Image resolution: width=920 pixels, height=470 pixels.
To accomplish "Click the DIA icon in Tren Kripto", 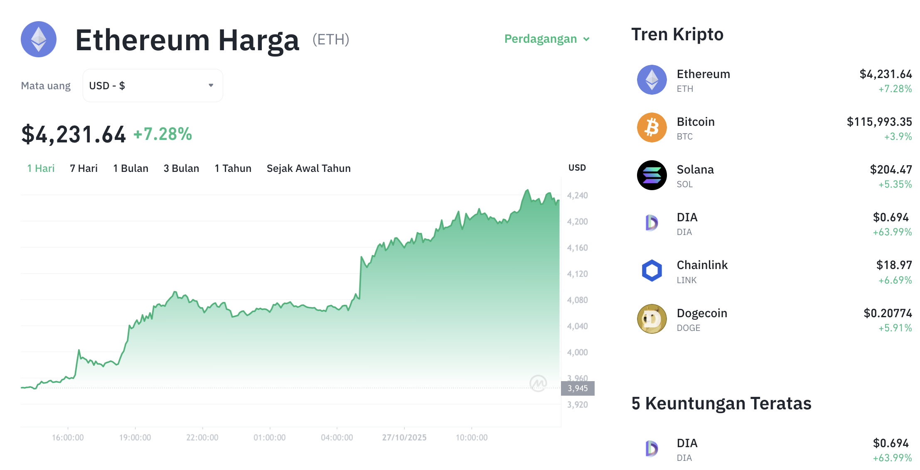I will [x=652, y=223].
